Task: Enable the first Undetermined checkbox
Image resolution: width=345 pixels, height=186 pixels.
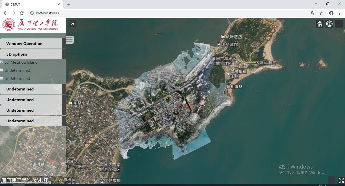Action: coord(2,70)
